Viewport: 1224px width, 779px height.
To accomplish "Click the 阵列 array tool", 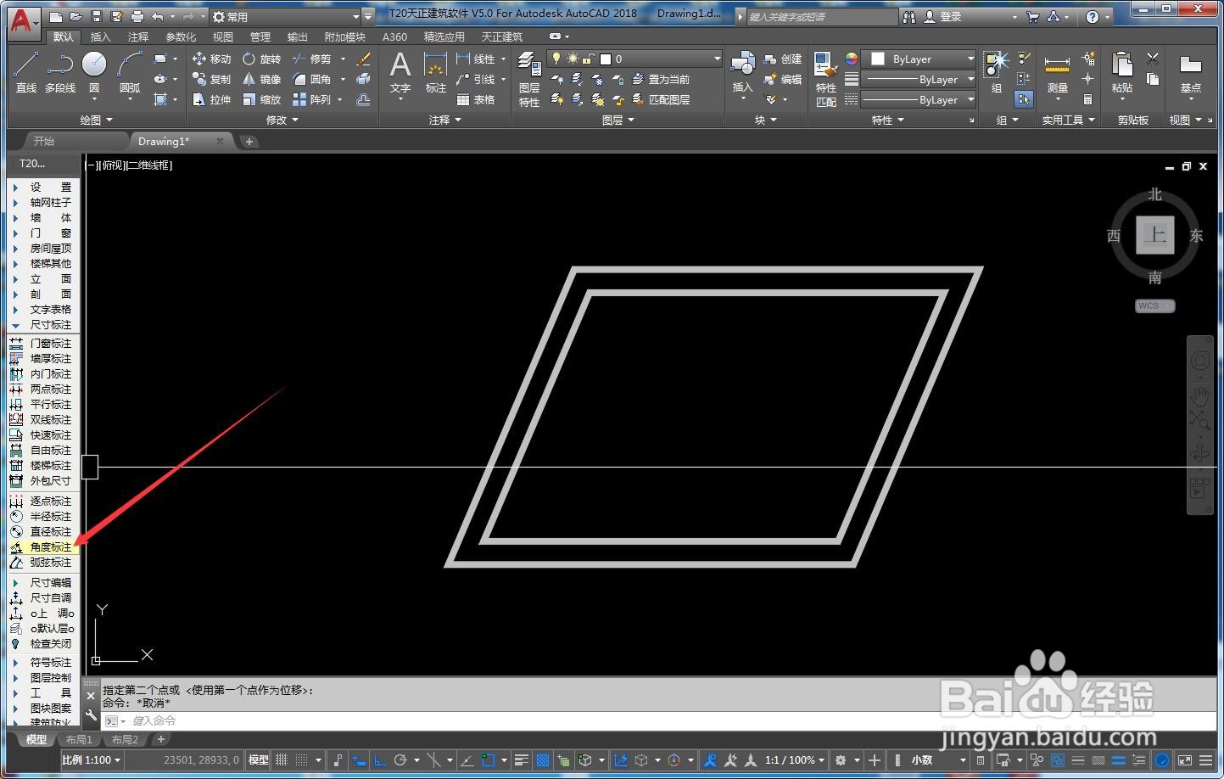I will tap(311, 99).
